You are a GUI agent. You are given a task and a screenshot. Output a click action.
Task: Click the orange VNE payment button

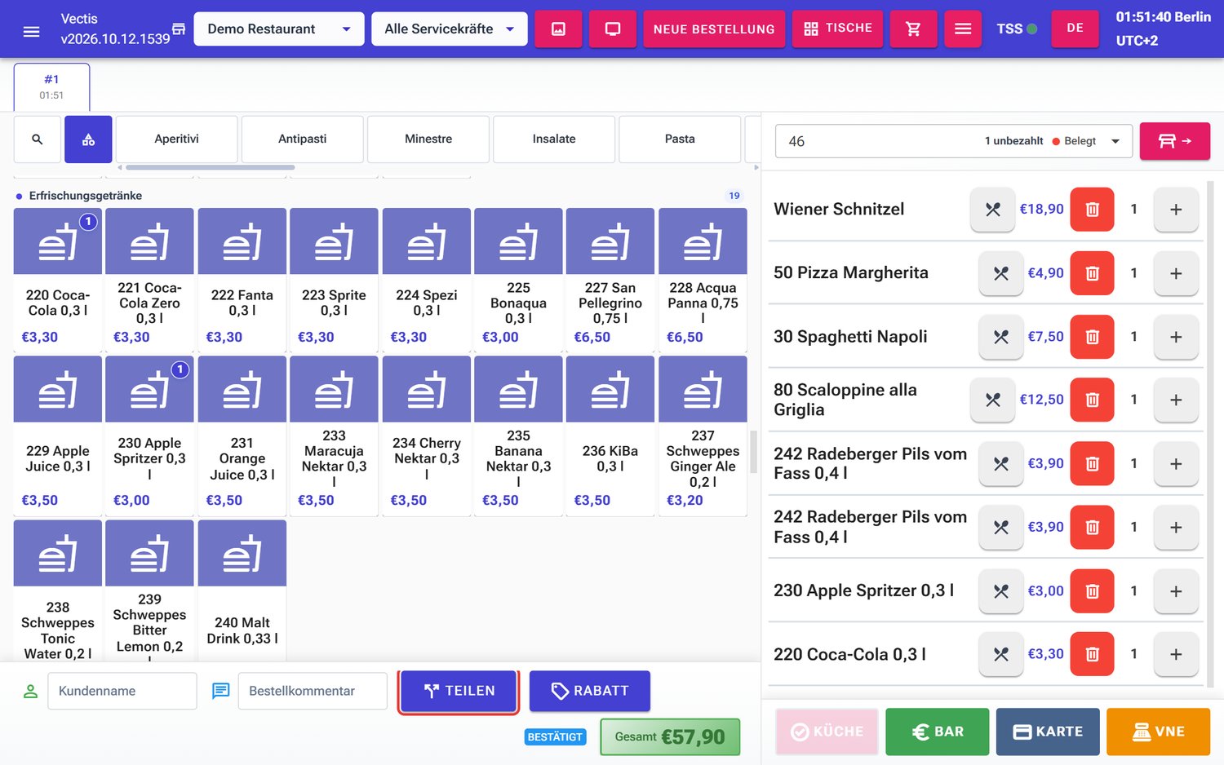(x=1159, y=732)
